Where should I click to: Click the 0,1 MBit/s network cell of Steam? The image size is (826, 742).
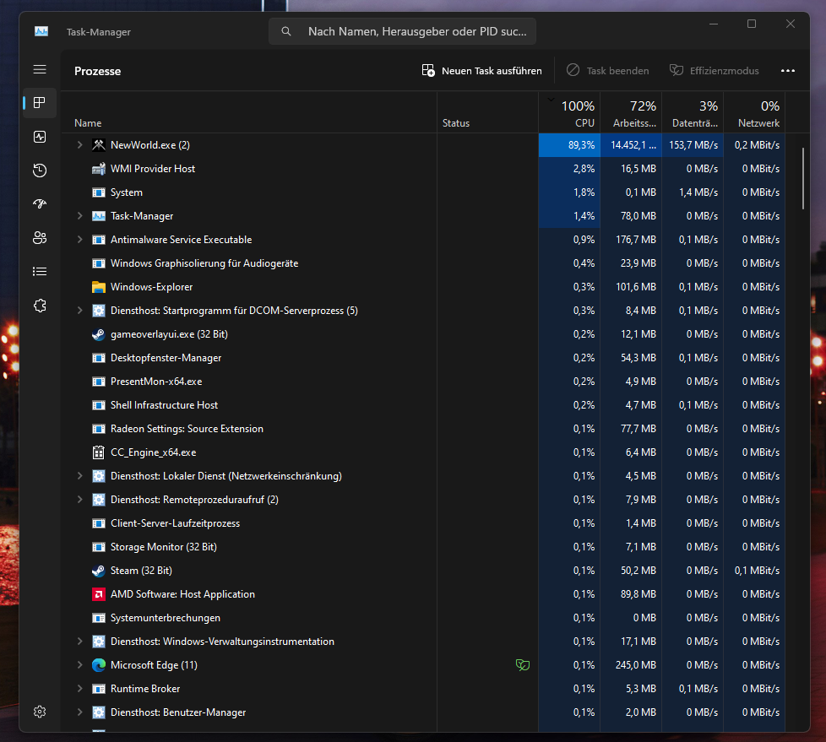coord(754,571)
